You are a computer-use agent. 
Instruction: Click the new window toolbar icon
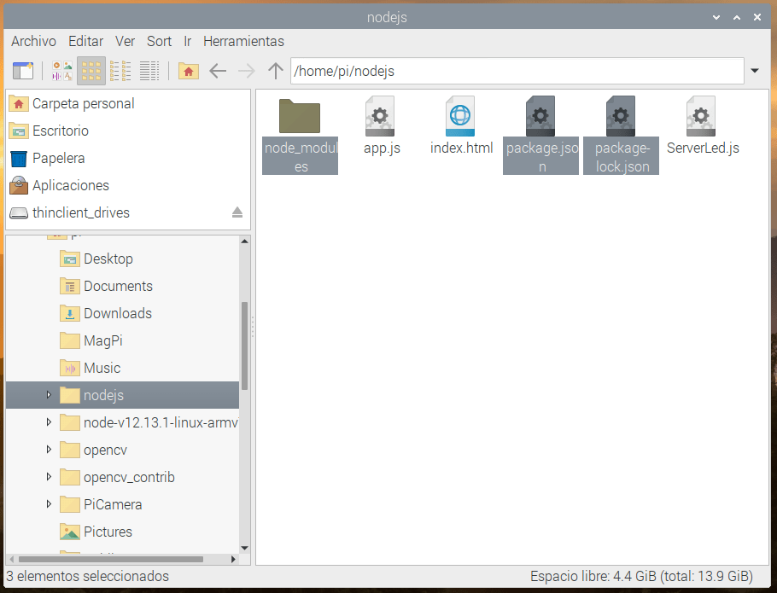tap(22, 71)
